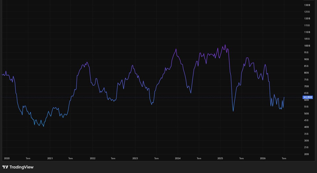This screenshot has width=317, height=173.
Task: Click the Tem label between 2025 and 2026
Action: click(241, 158)
